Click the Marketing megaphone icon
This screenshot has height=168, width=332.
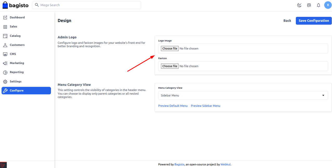(x=5, y=63)
